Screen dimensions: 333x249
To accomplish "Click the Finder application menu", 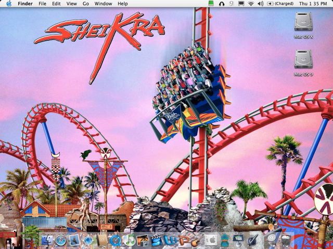I will (x=25, y=4).
